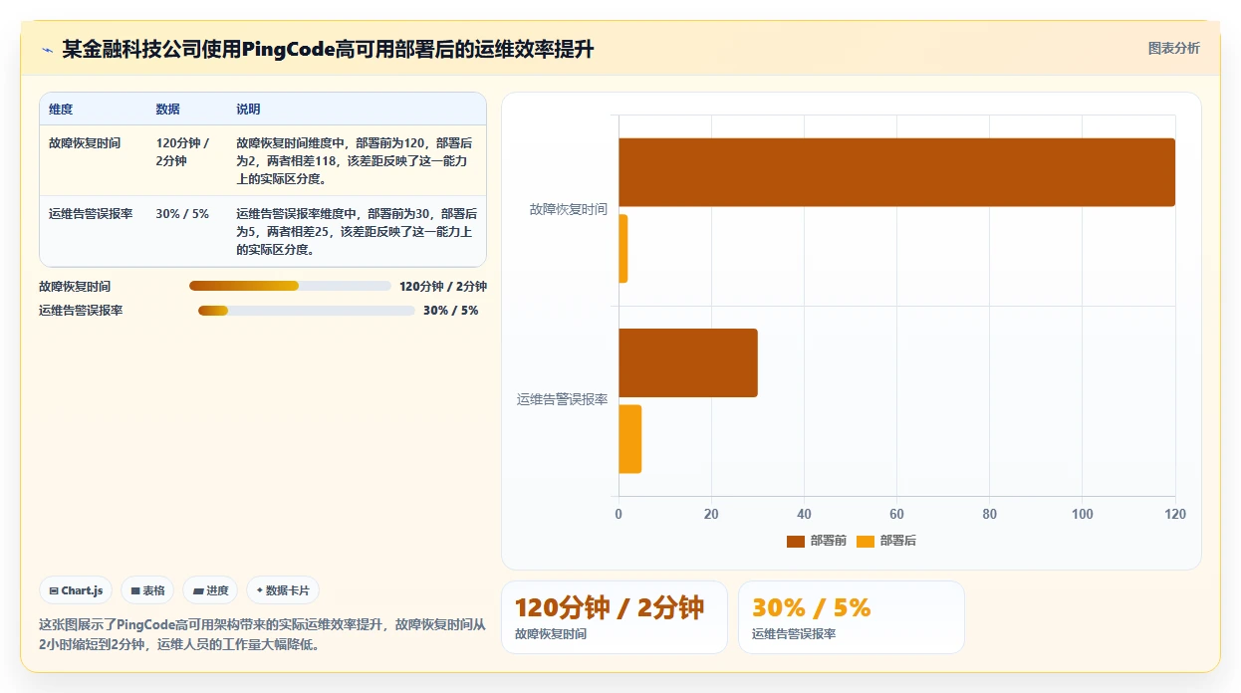Screen dimensions: 1241x693
Task: Toggle 部署后 legend swatch in chart
Action: pyautogui.click(x=866, y=541)
